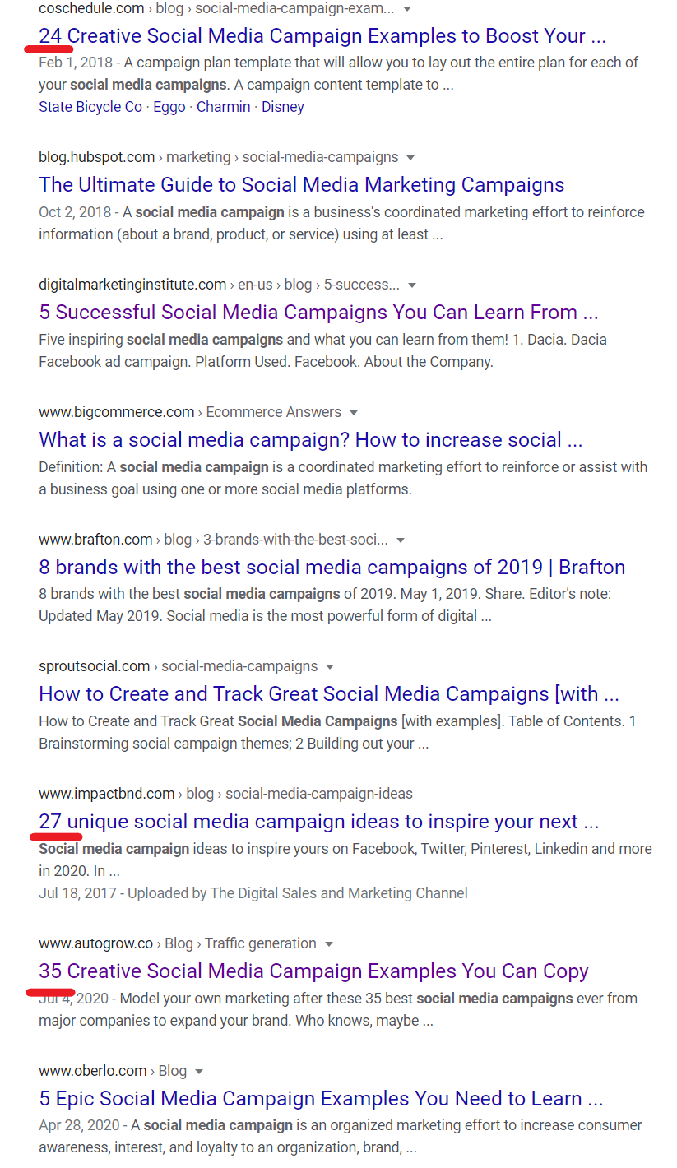Open the dropdown beside Traffic generation breadcrumb
The image size is (677, 1168).
pyautogui.click(x=329, y=943)
